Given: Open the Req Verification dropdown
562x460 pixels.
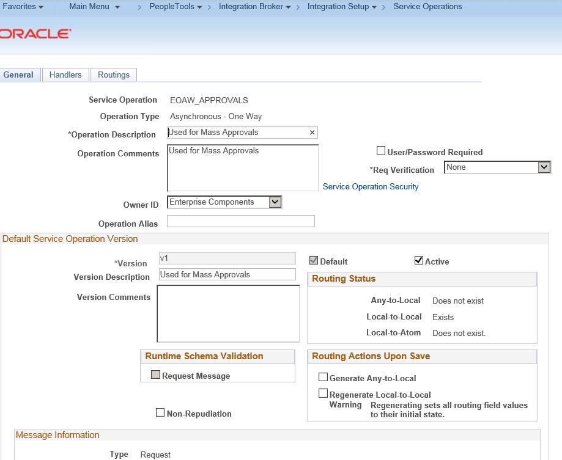Looking at the screenshot, I should pyautogui.click(x=498, y=167).
